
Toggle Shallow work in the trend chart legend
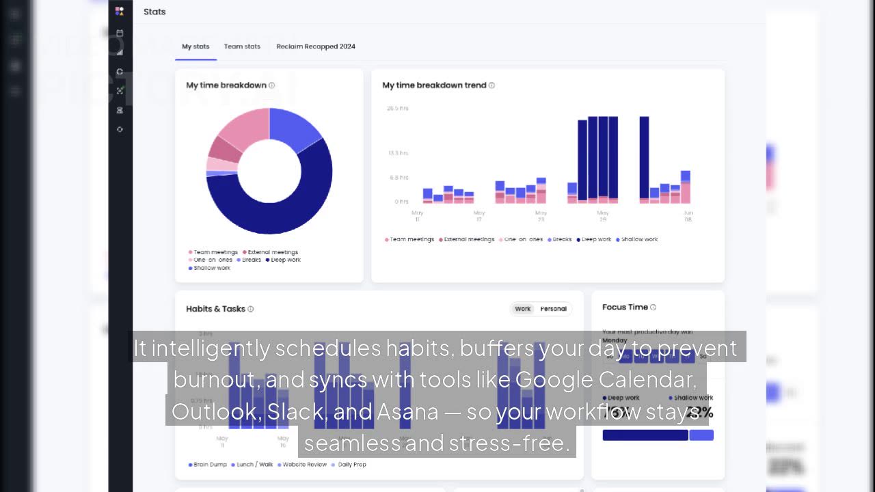click(636, 240)
